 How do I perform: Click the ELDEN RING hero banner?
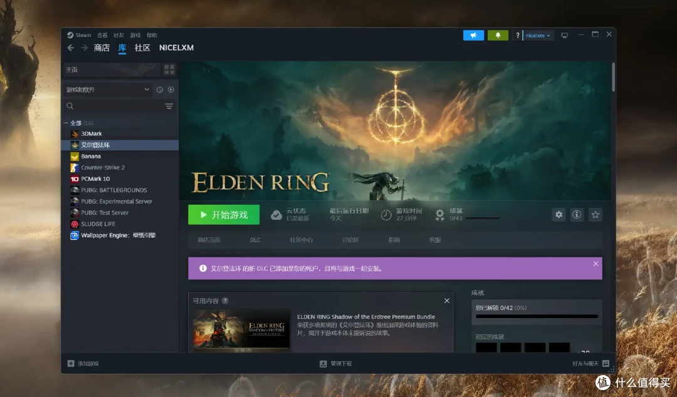[395, 131]
